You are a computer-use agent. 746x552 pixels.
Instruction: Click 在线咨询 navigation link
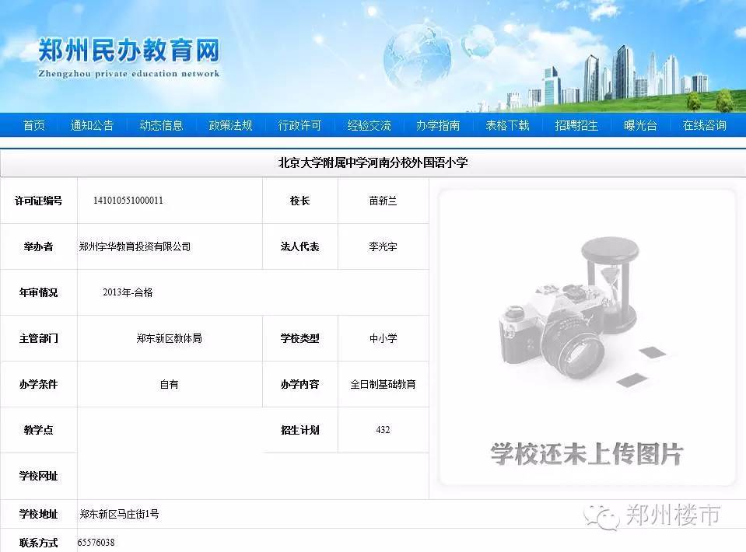[x=704, y=125]
